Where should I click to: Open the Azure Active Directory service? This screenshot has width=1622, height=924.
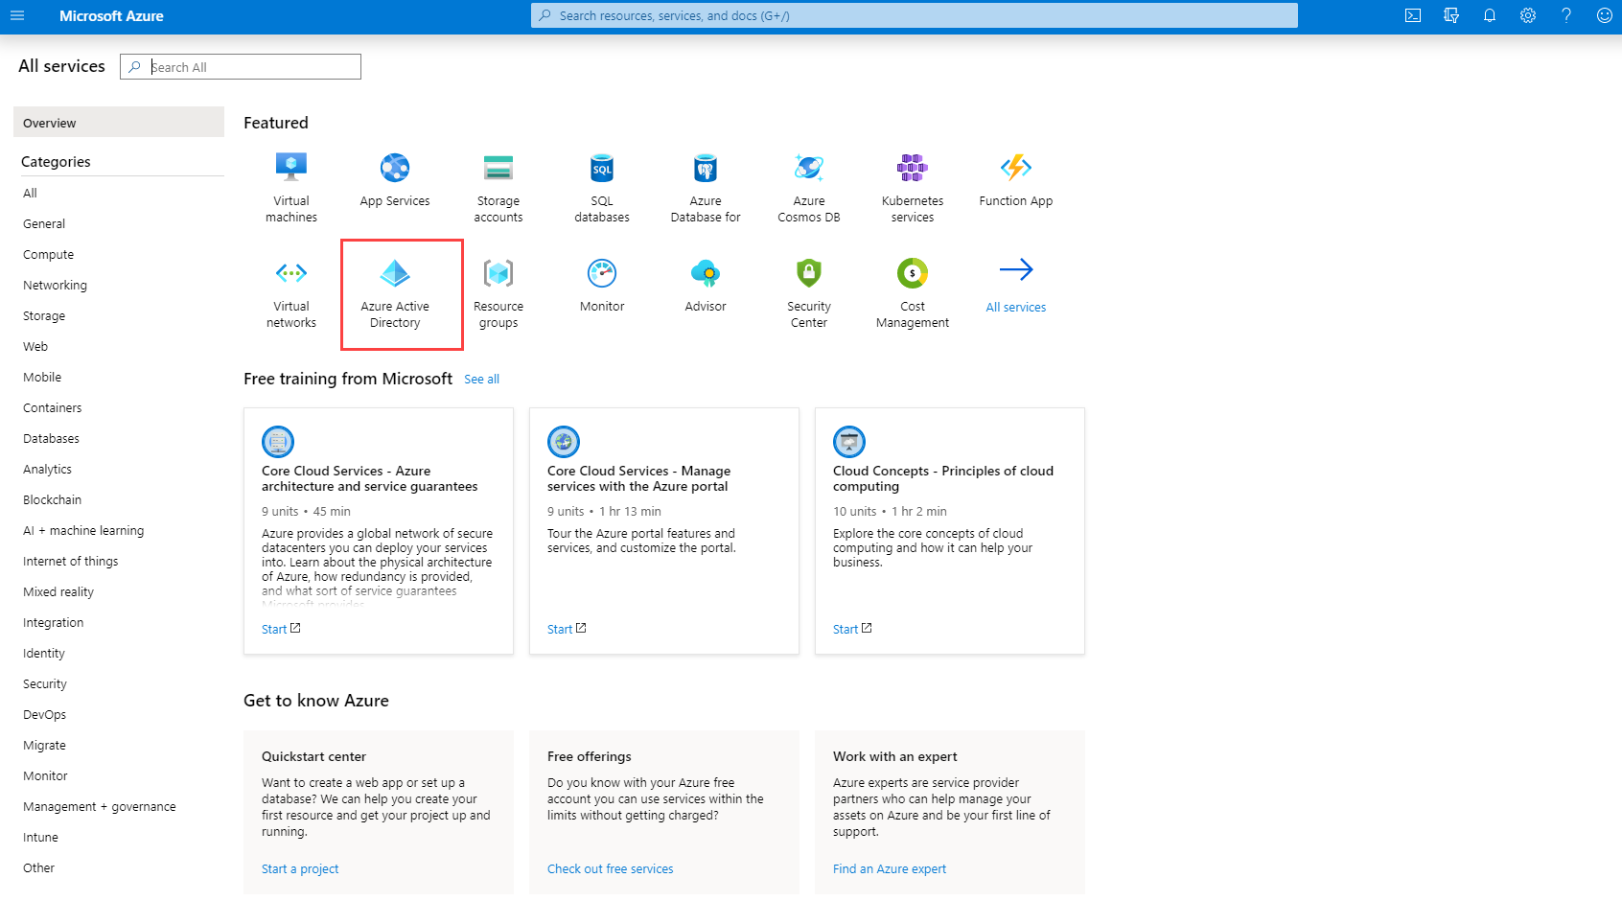(395, 293)
